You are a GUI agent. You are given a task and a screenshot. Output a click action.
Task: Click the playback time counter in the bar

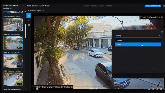coord(93,89)
